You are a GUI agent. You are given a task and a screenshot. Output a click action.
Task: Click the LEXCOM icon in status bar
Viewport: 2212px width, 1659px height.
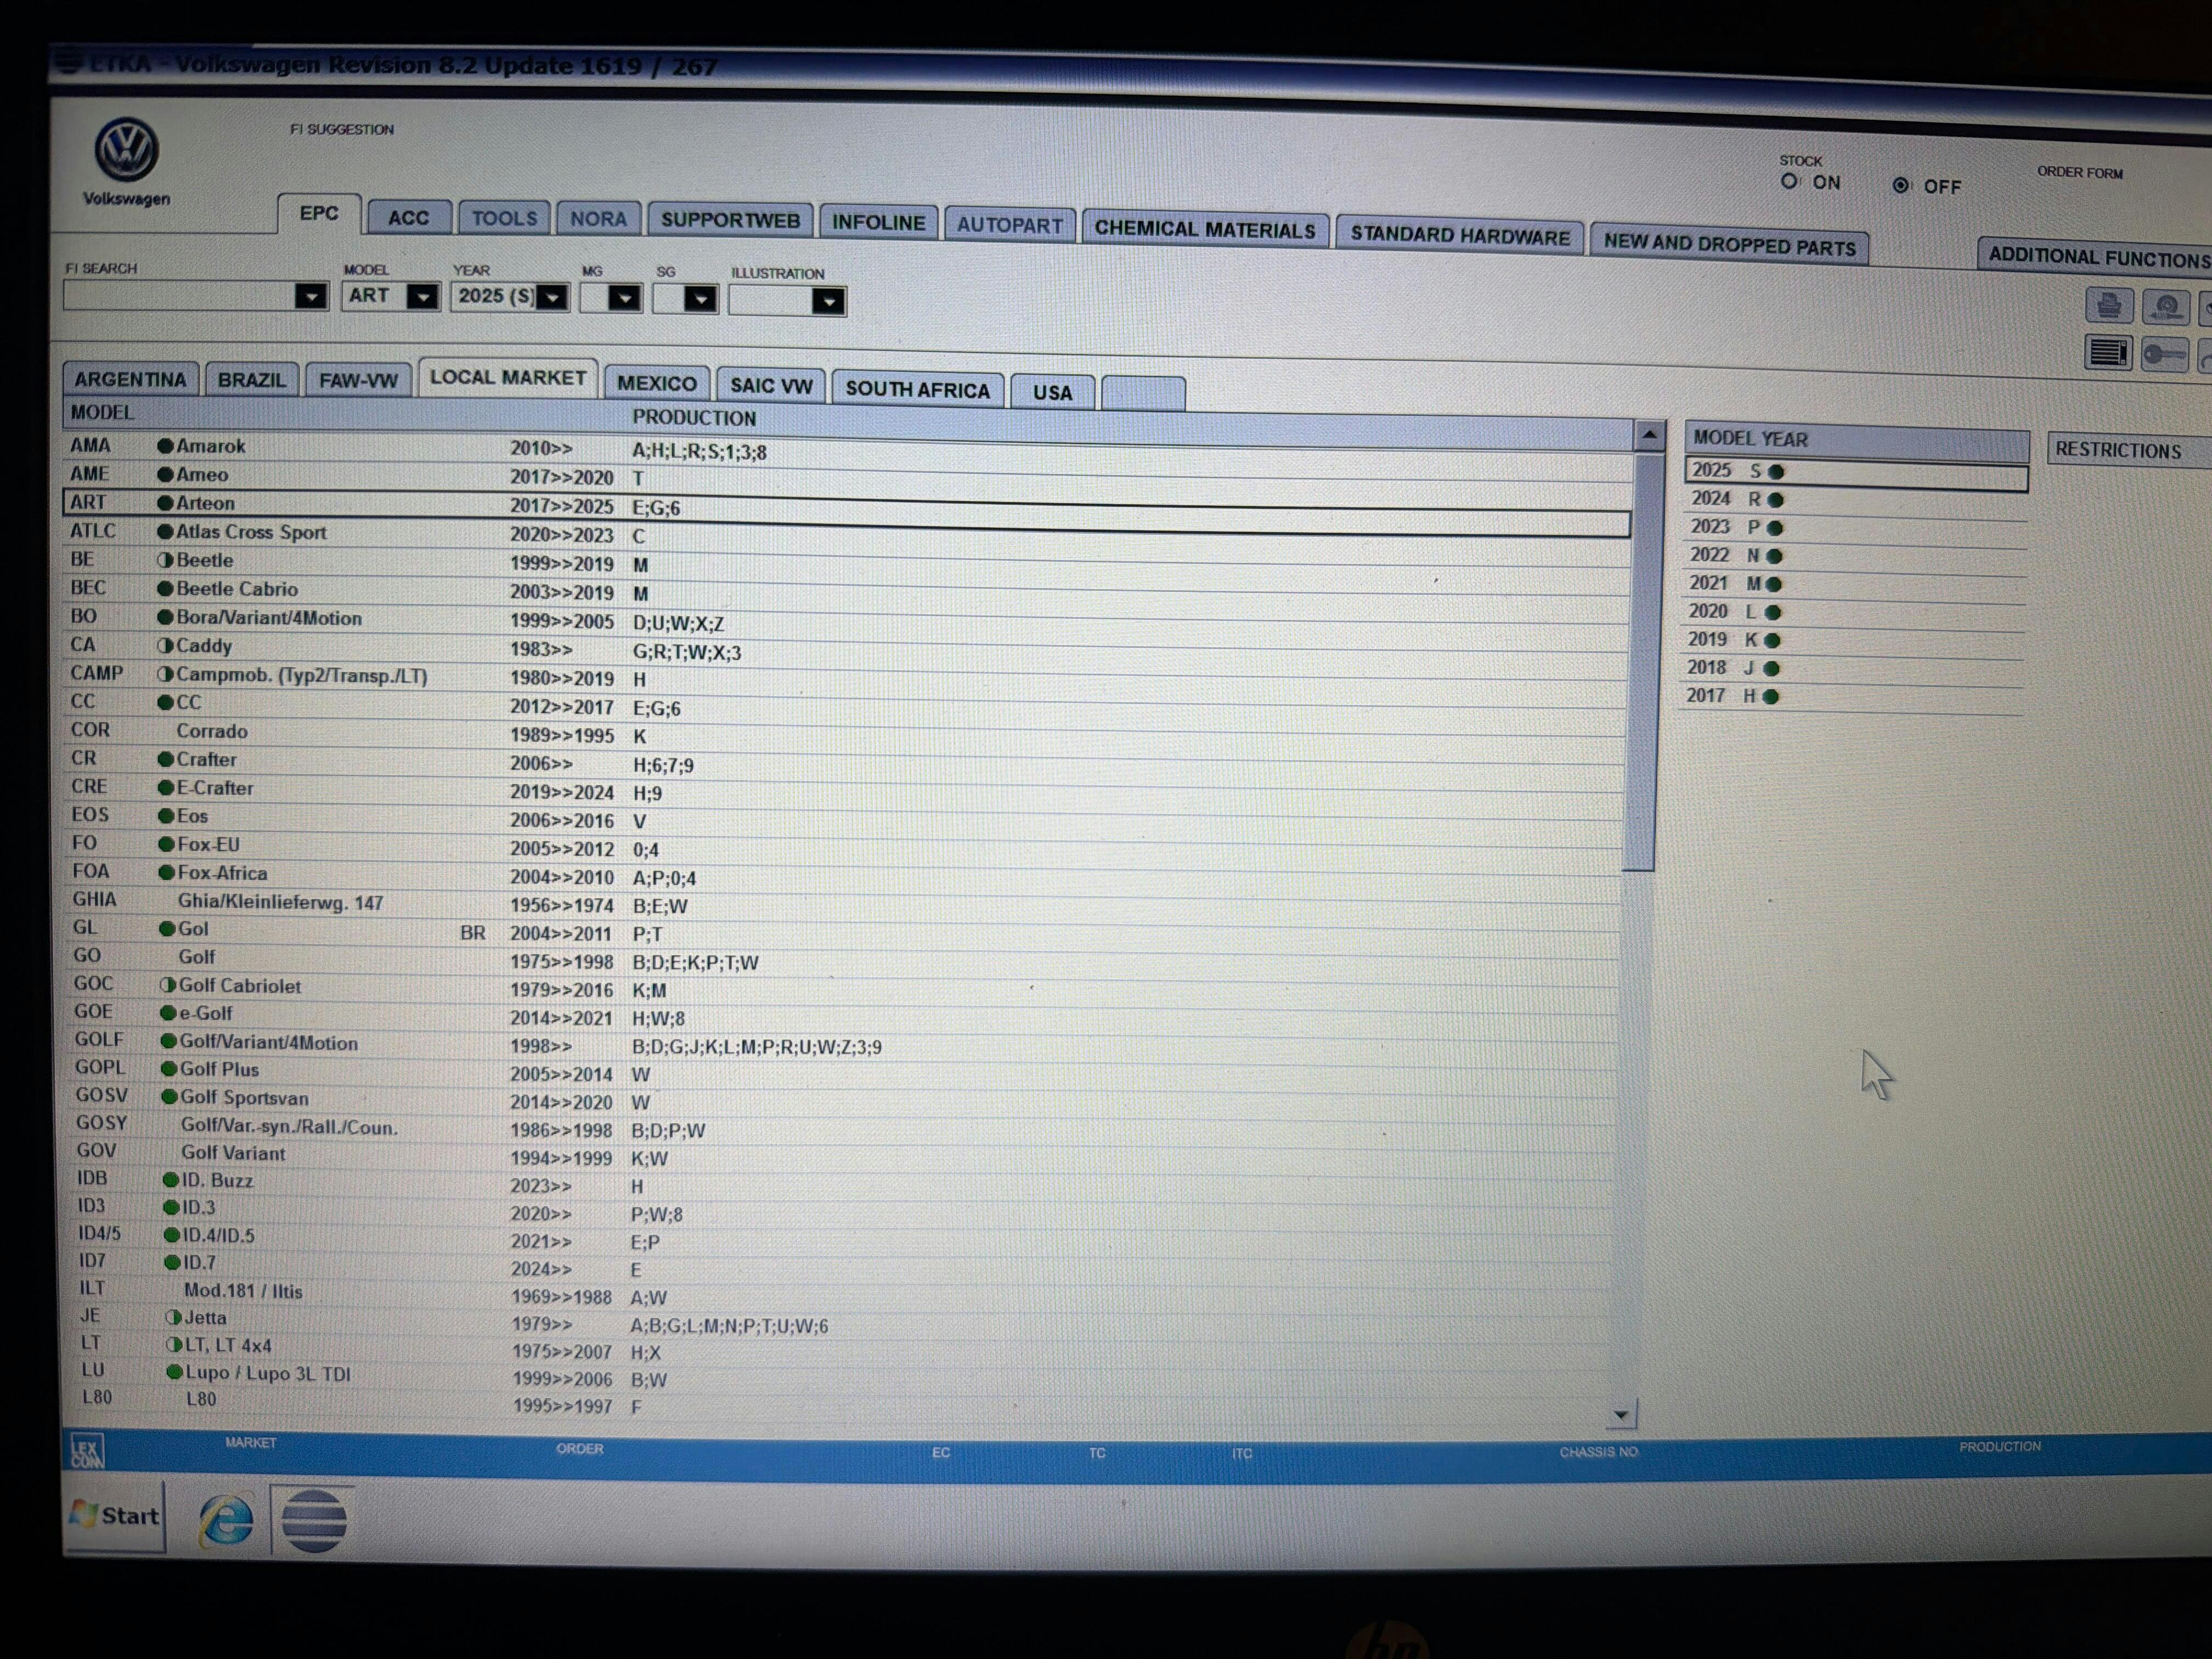[x=87, y=1450]
